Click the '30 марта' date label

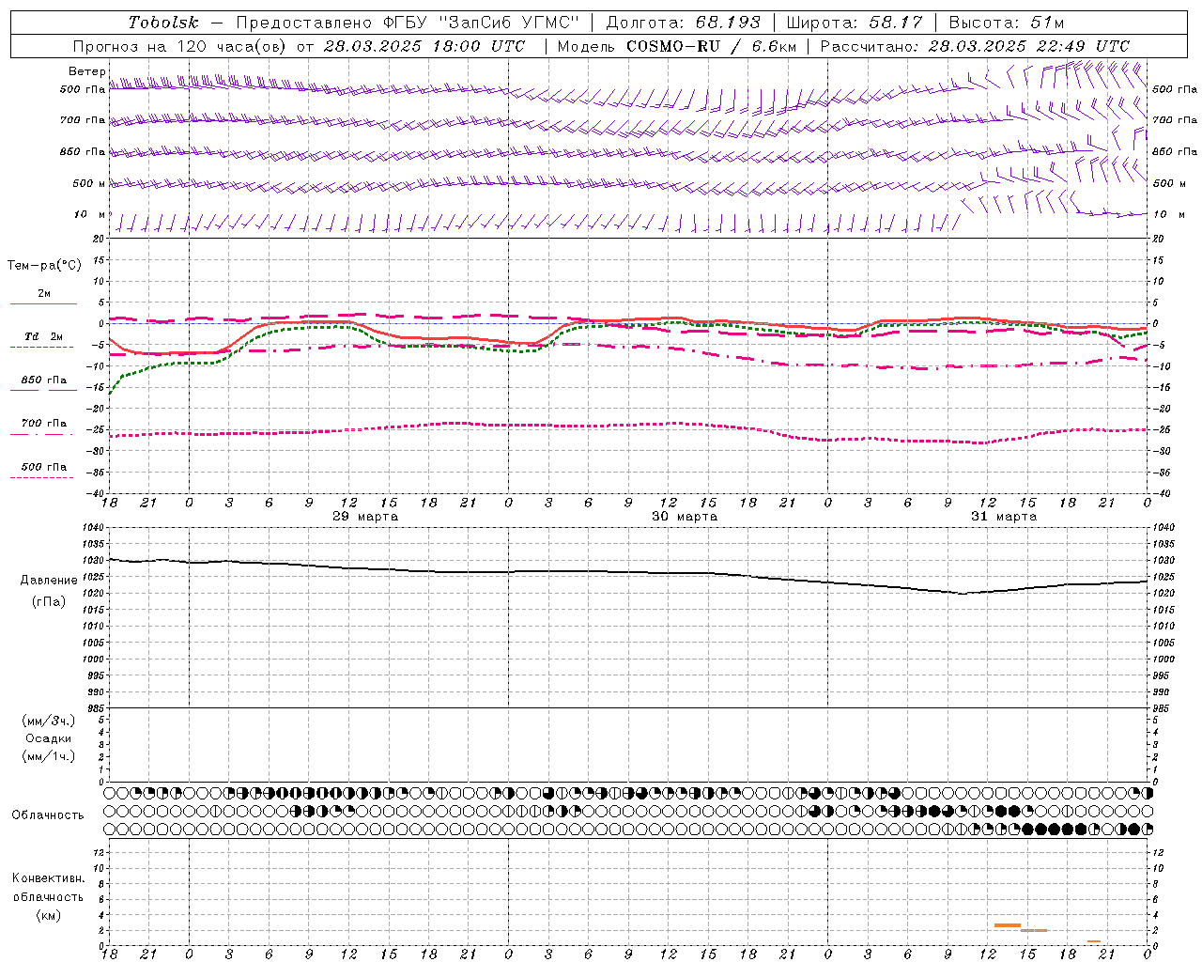685,517
